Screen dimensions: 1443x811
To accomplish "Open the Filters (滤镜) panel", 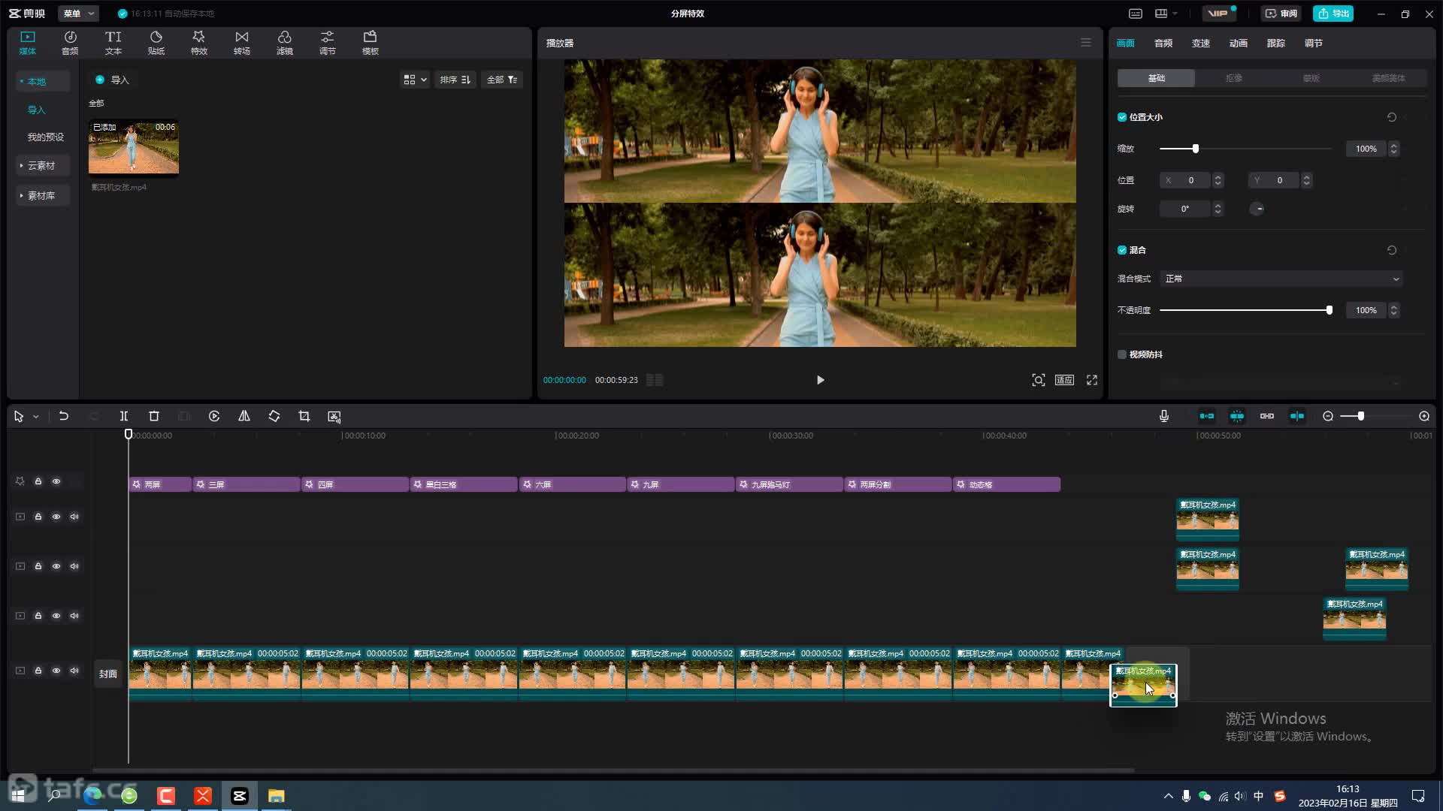I will 284,43.
